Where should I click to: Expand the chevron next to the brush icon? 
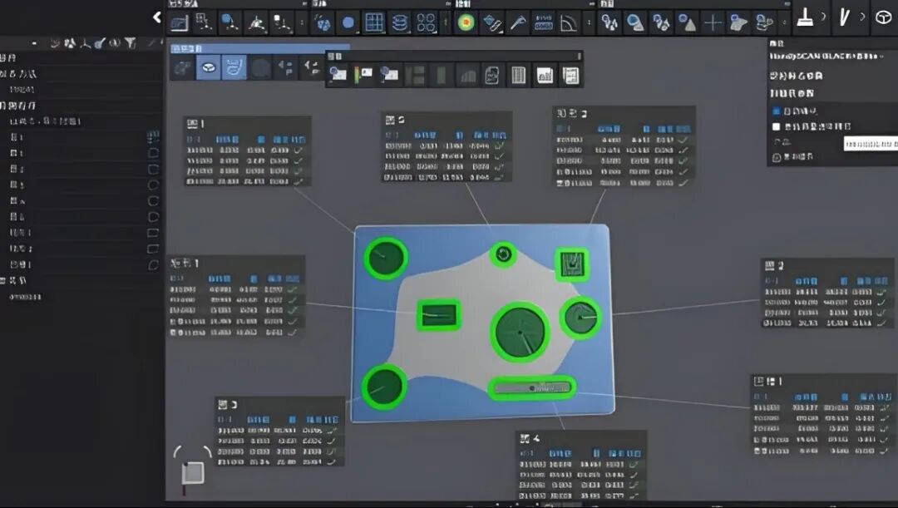tap(824, 17)
